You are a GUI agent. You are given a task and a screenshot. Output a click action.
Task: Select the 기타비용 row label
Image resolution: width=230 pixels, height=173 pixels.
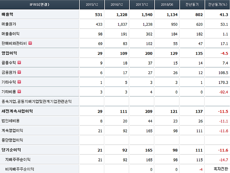pos(9,92)
